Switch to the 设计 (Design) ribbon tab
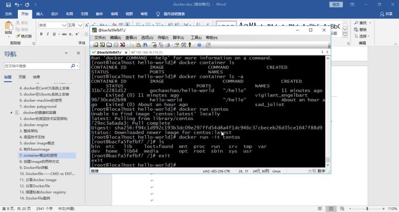 (x=54, y=14)
